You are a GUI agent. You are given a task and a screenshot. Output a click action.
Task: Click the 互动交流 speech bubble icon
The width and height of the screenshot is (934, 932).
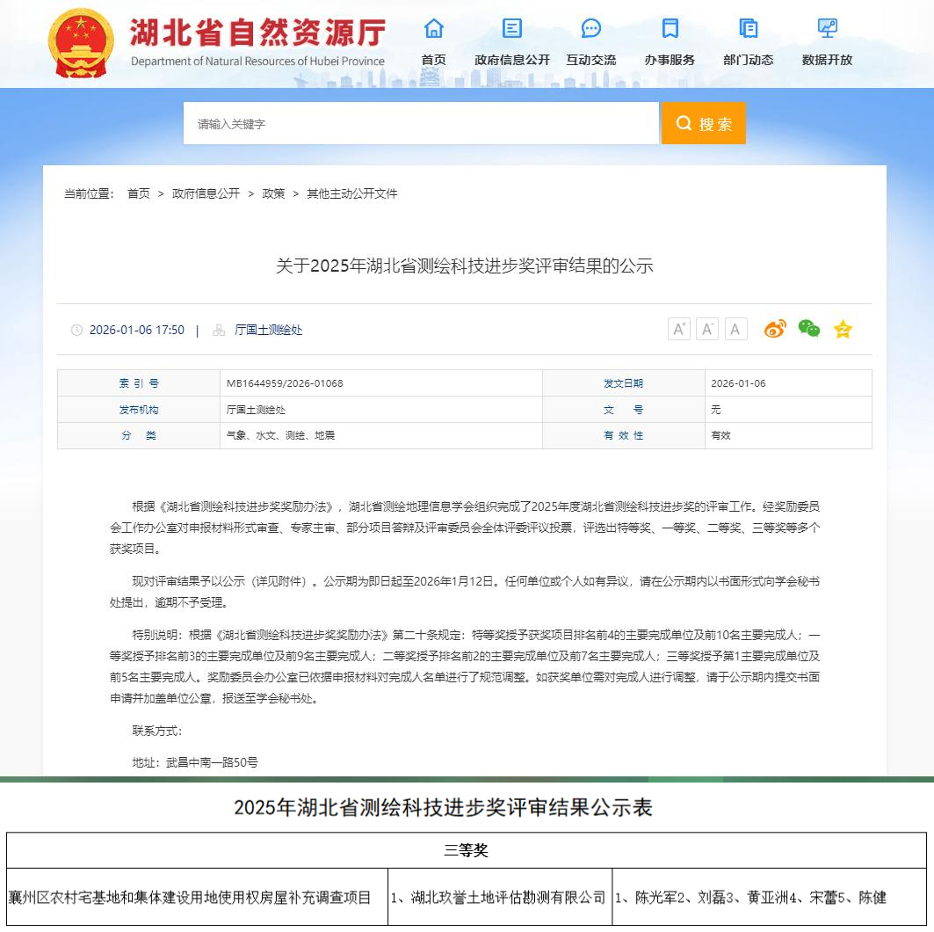590,29
